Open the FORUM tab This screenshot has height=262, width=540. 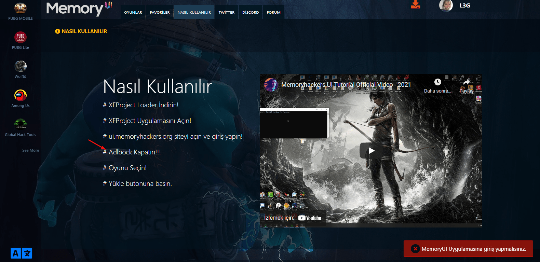[273, 12]
